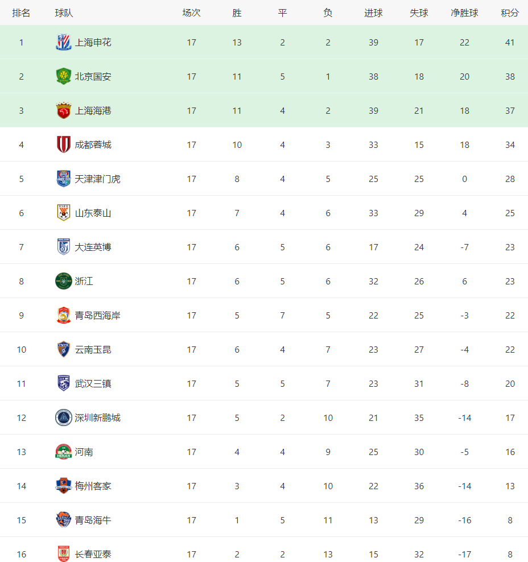This screenshot has width=528, height=562.
Task: Select the 排名 column header
Action: [21, 13]
